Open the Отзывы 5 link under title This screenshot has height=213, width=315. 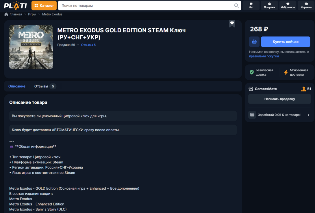click(88, 45)
